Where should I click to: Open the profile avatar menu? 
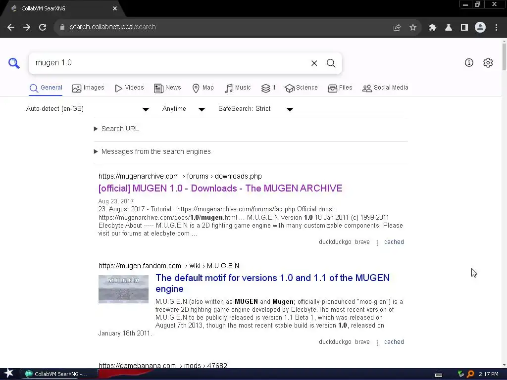tap(480, 28)
